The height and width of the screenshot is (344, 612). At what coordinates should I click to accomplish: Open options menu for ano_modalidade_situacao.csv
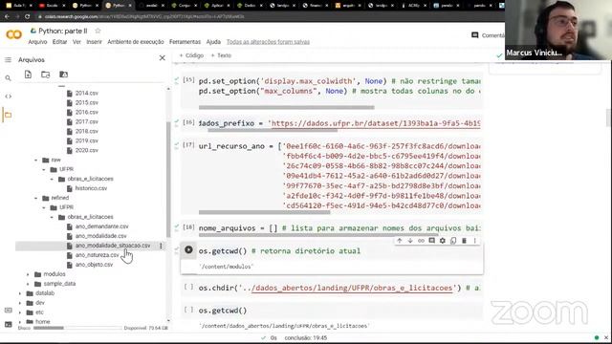click(x=161, y=246)
